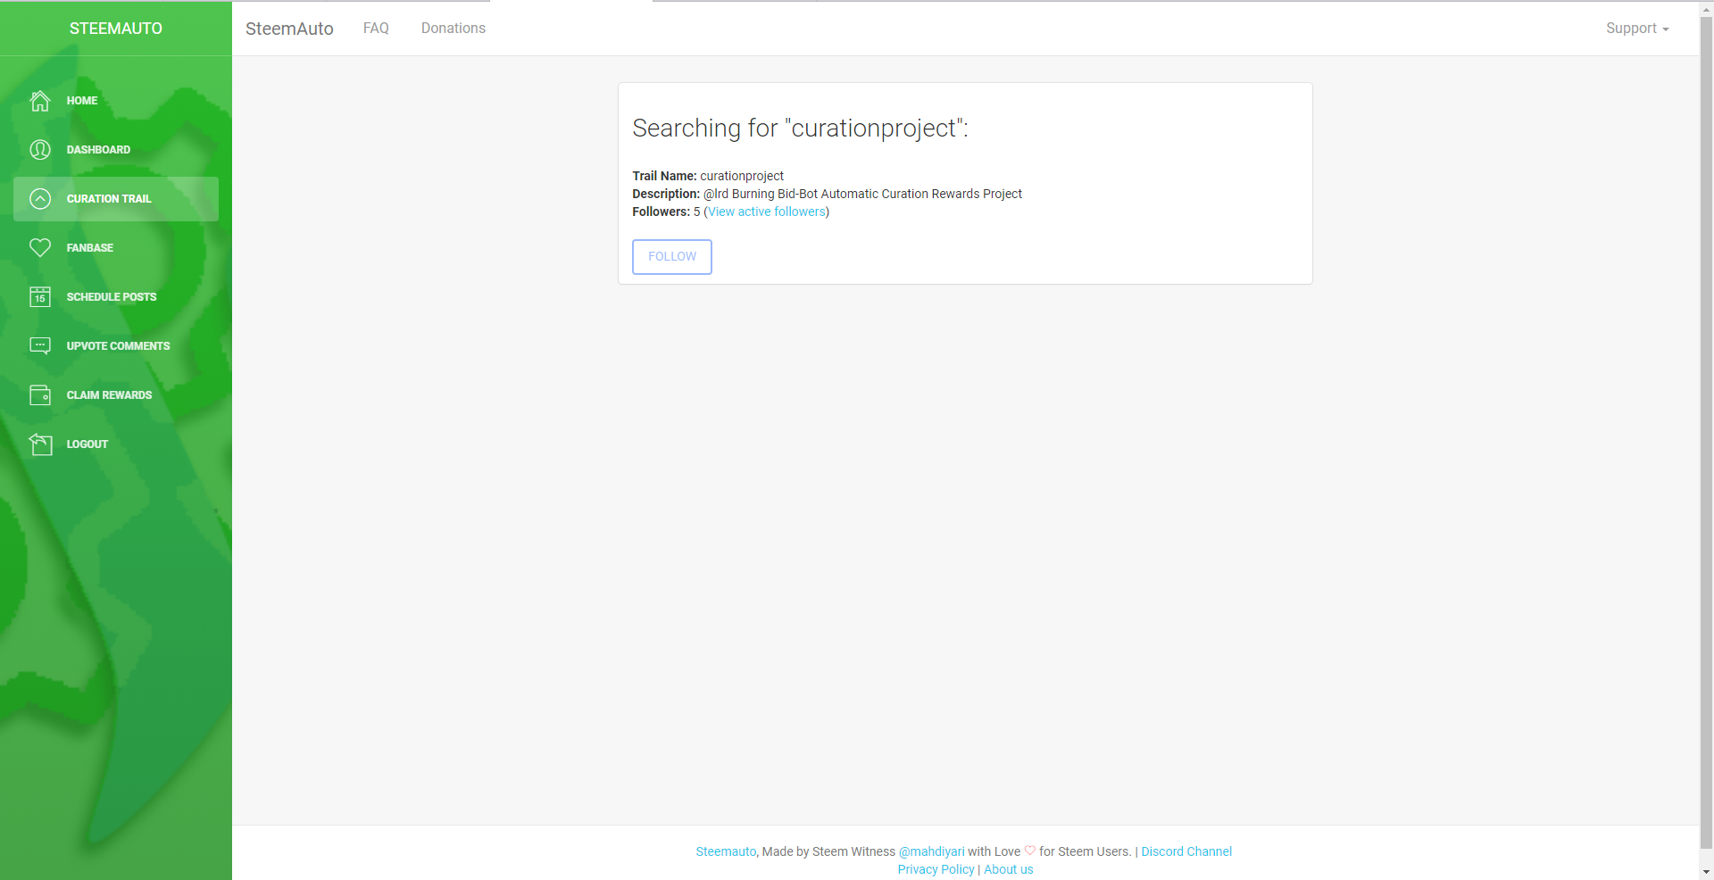The width and height of the screenshot is (1714, 880).
Task: Open the Steemauto footer link
Action: pos(726,852)
